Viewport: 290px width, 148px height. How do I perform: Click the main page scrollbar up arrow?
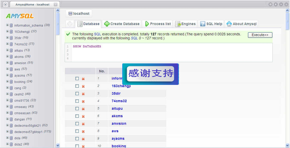tap(287, 11)
